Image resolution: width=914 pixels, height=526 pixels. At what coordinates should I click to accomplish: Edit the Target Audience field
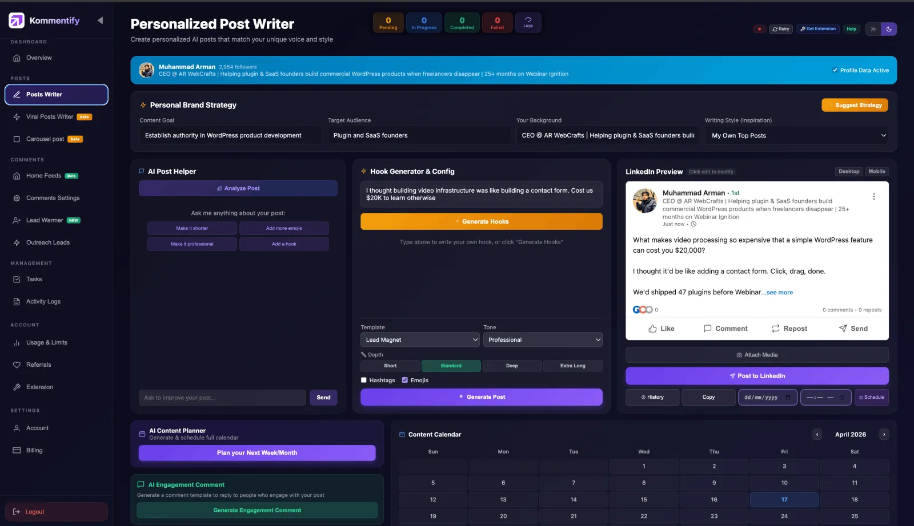click(419, 135)
